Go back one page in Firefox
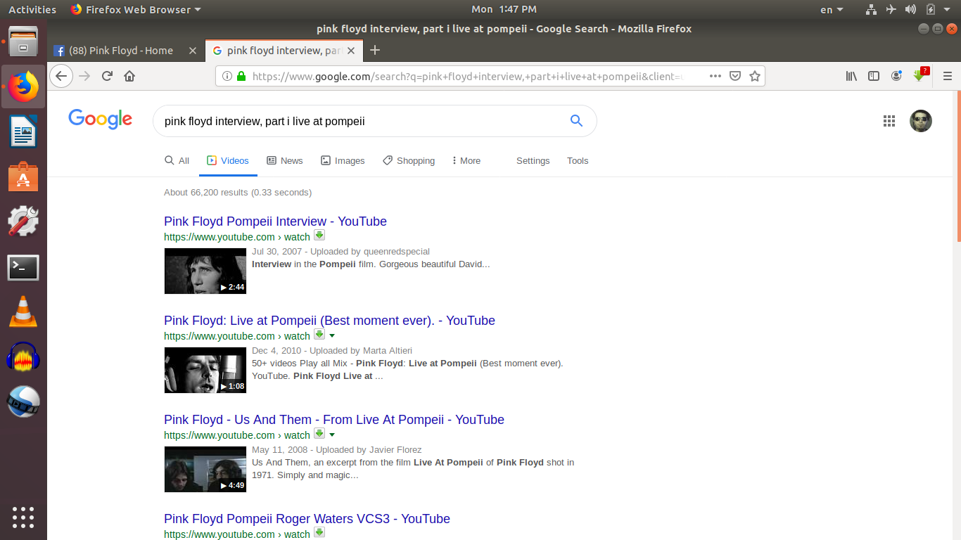961x540 pixels. [x=61, y=76]
